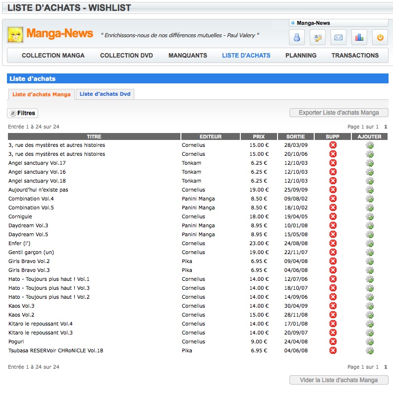Remove Girls Bravo Vol.2 entry

(333, 261)
